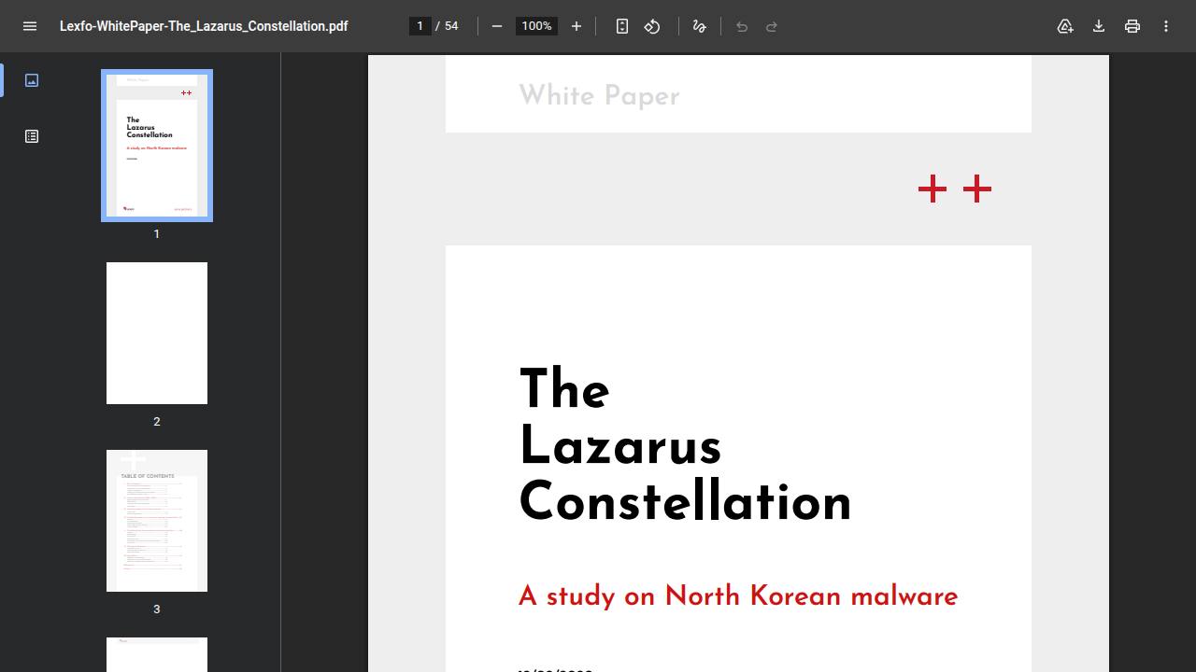This screenshot has width=1196, height=672.
Task: Save the PDF to Google Drive
Action: (x=1065, y=26)
